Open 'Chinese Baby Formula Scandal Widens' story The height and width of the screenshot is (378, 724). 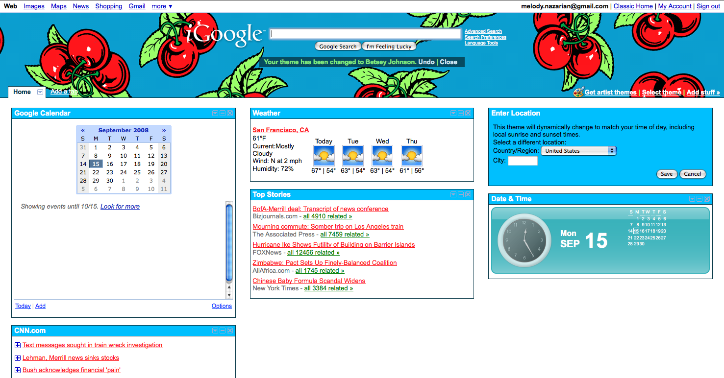tap(309, 281)
